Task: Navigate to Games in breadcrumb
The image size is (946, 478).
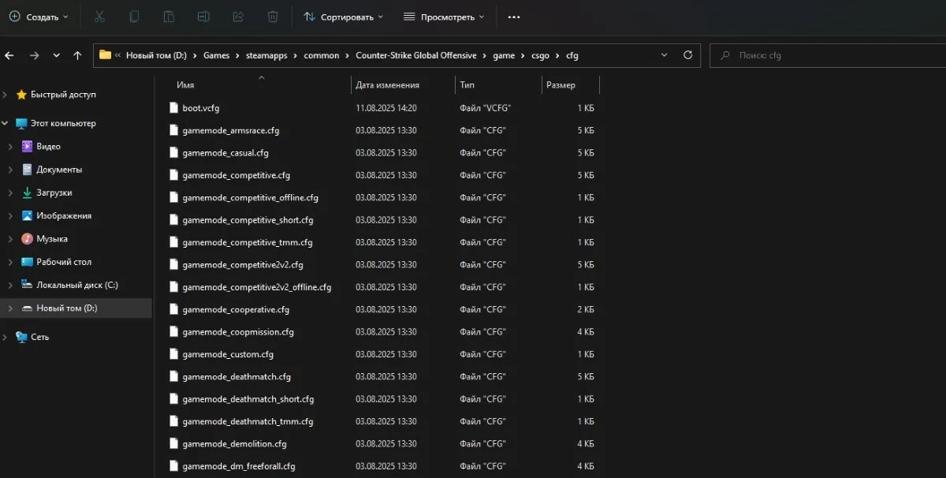Action: coord(216,55)
